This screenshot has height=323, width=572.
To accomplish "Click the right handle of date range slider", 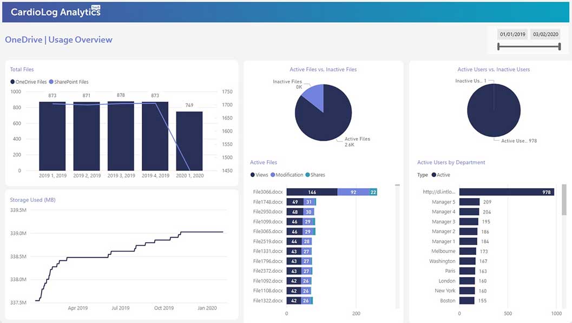I will (x=559, y=47).
